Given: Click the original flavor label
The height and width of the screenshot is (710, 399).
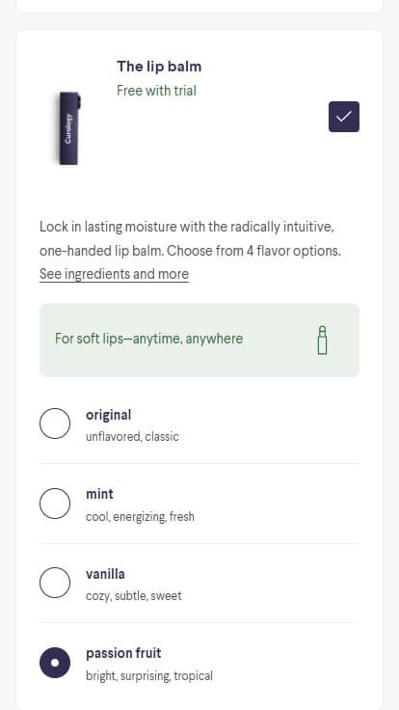Looking at the screenshot, I should pyautogui.click(x=109, y=415).
